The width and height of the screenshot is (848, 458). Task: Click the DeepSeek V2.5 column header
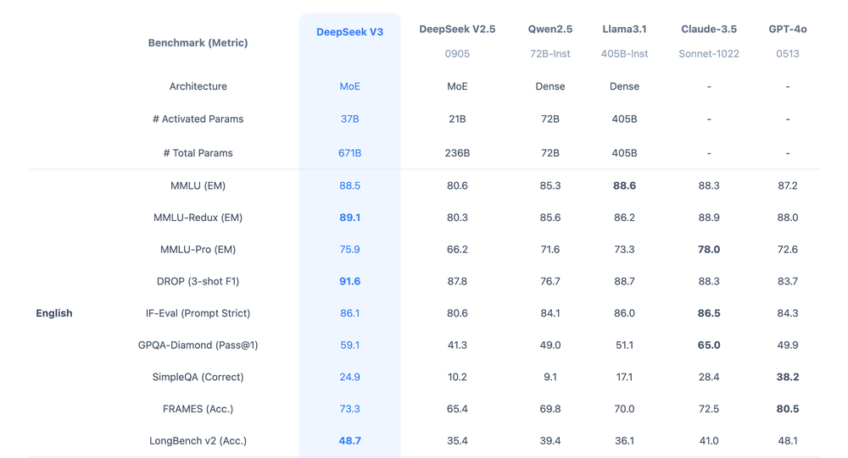click(x=457, y=29)
